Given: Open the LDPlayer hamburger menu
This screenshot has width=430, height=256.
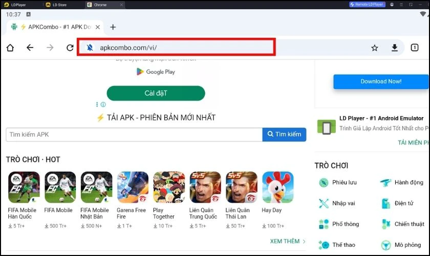Looking at the screenshot, I should [401, 5].
